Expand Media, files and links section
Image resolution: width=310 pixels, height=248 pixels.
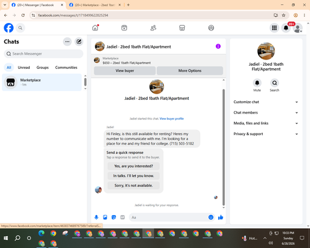[x=266, y=123]
